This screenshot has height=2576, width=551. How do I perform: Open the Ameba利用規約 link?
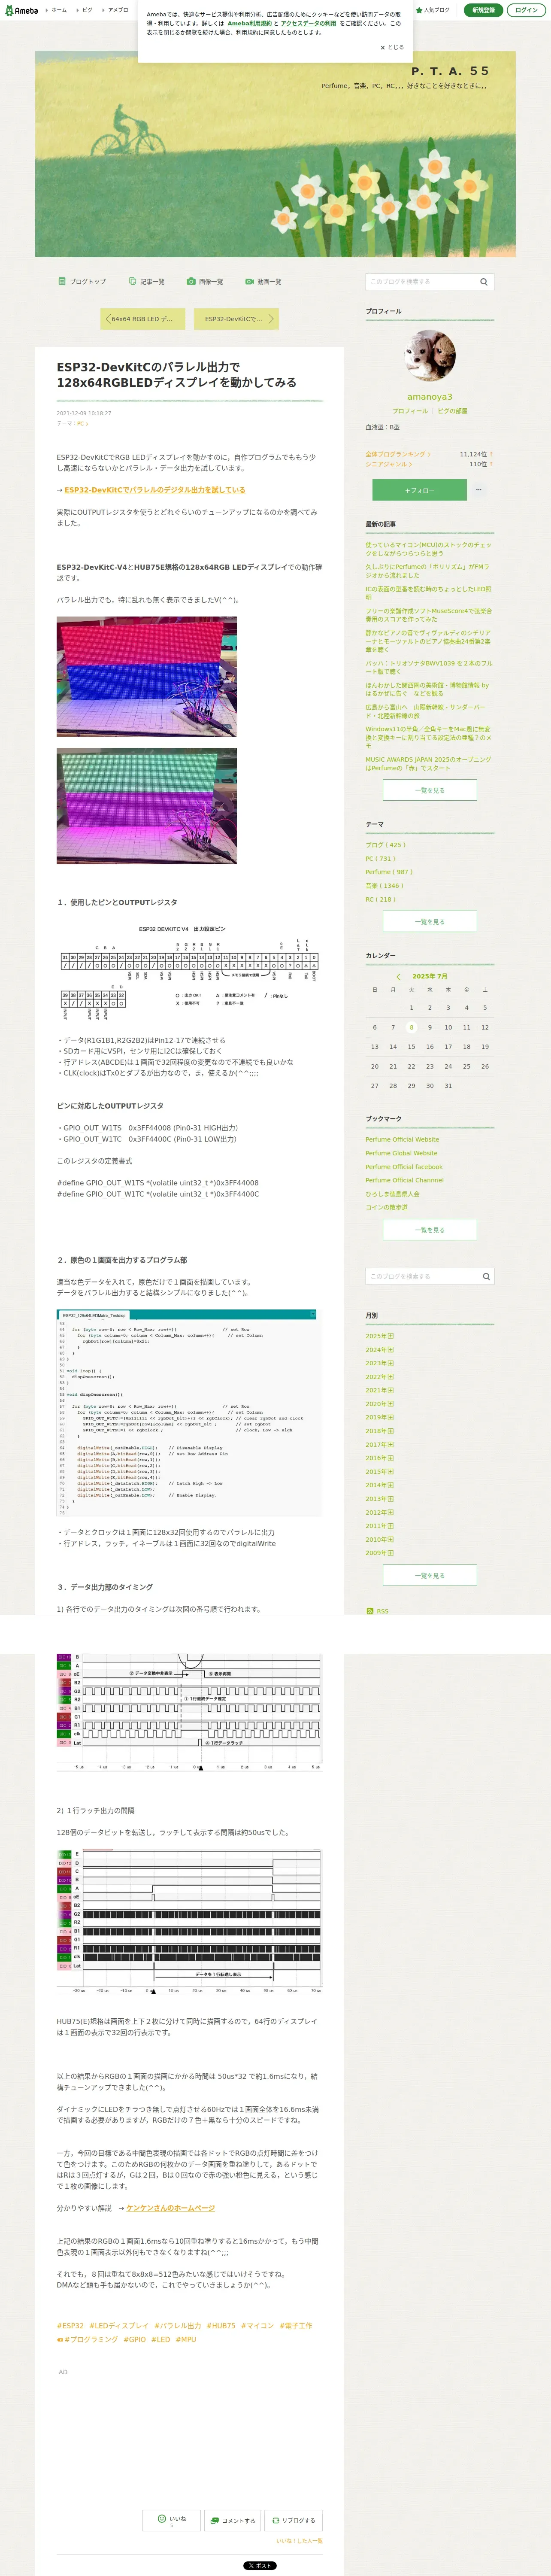tap(249, 23)
